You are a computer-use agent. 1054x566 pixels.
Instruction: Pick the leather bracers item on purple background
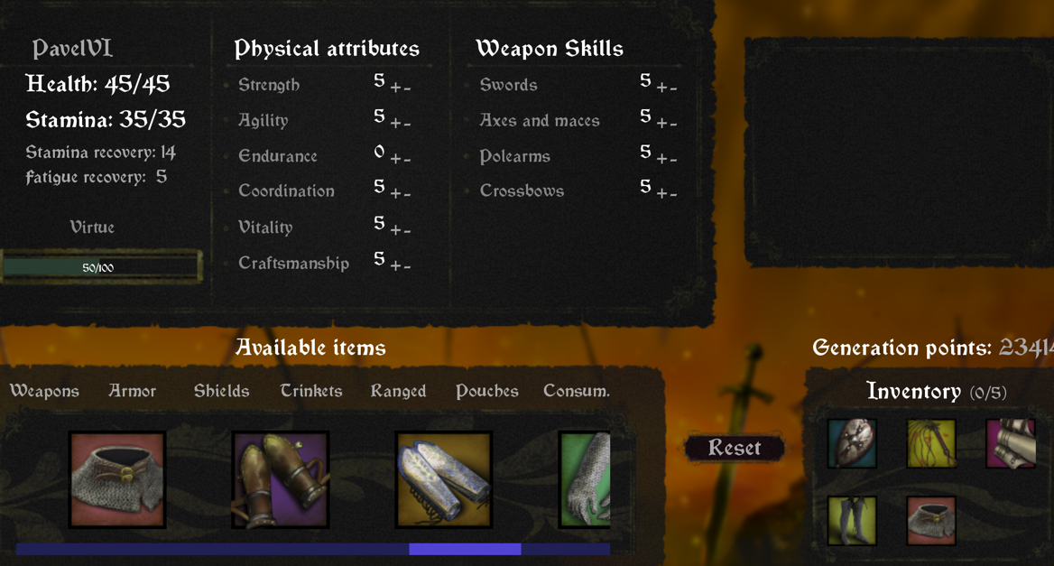281,479
